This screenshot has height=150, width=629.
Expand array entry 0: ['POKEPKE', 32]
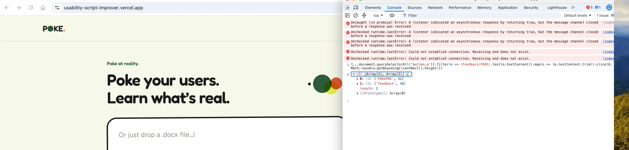(x=358, y=79)
